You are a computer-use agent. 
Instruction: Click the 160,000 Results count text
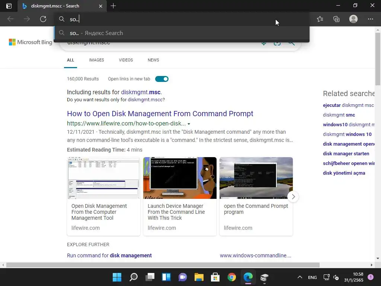pyautogui.click(x=83, y=79)
